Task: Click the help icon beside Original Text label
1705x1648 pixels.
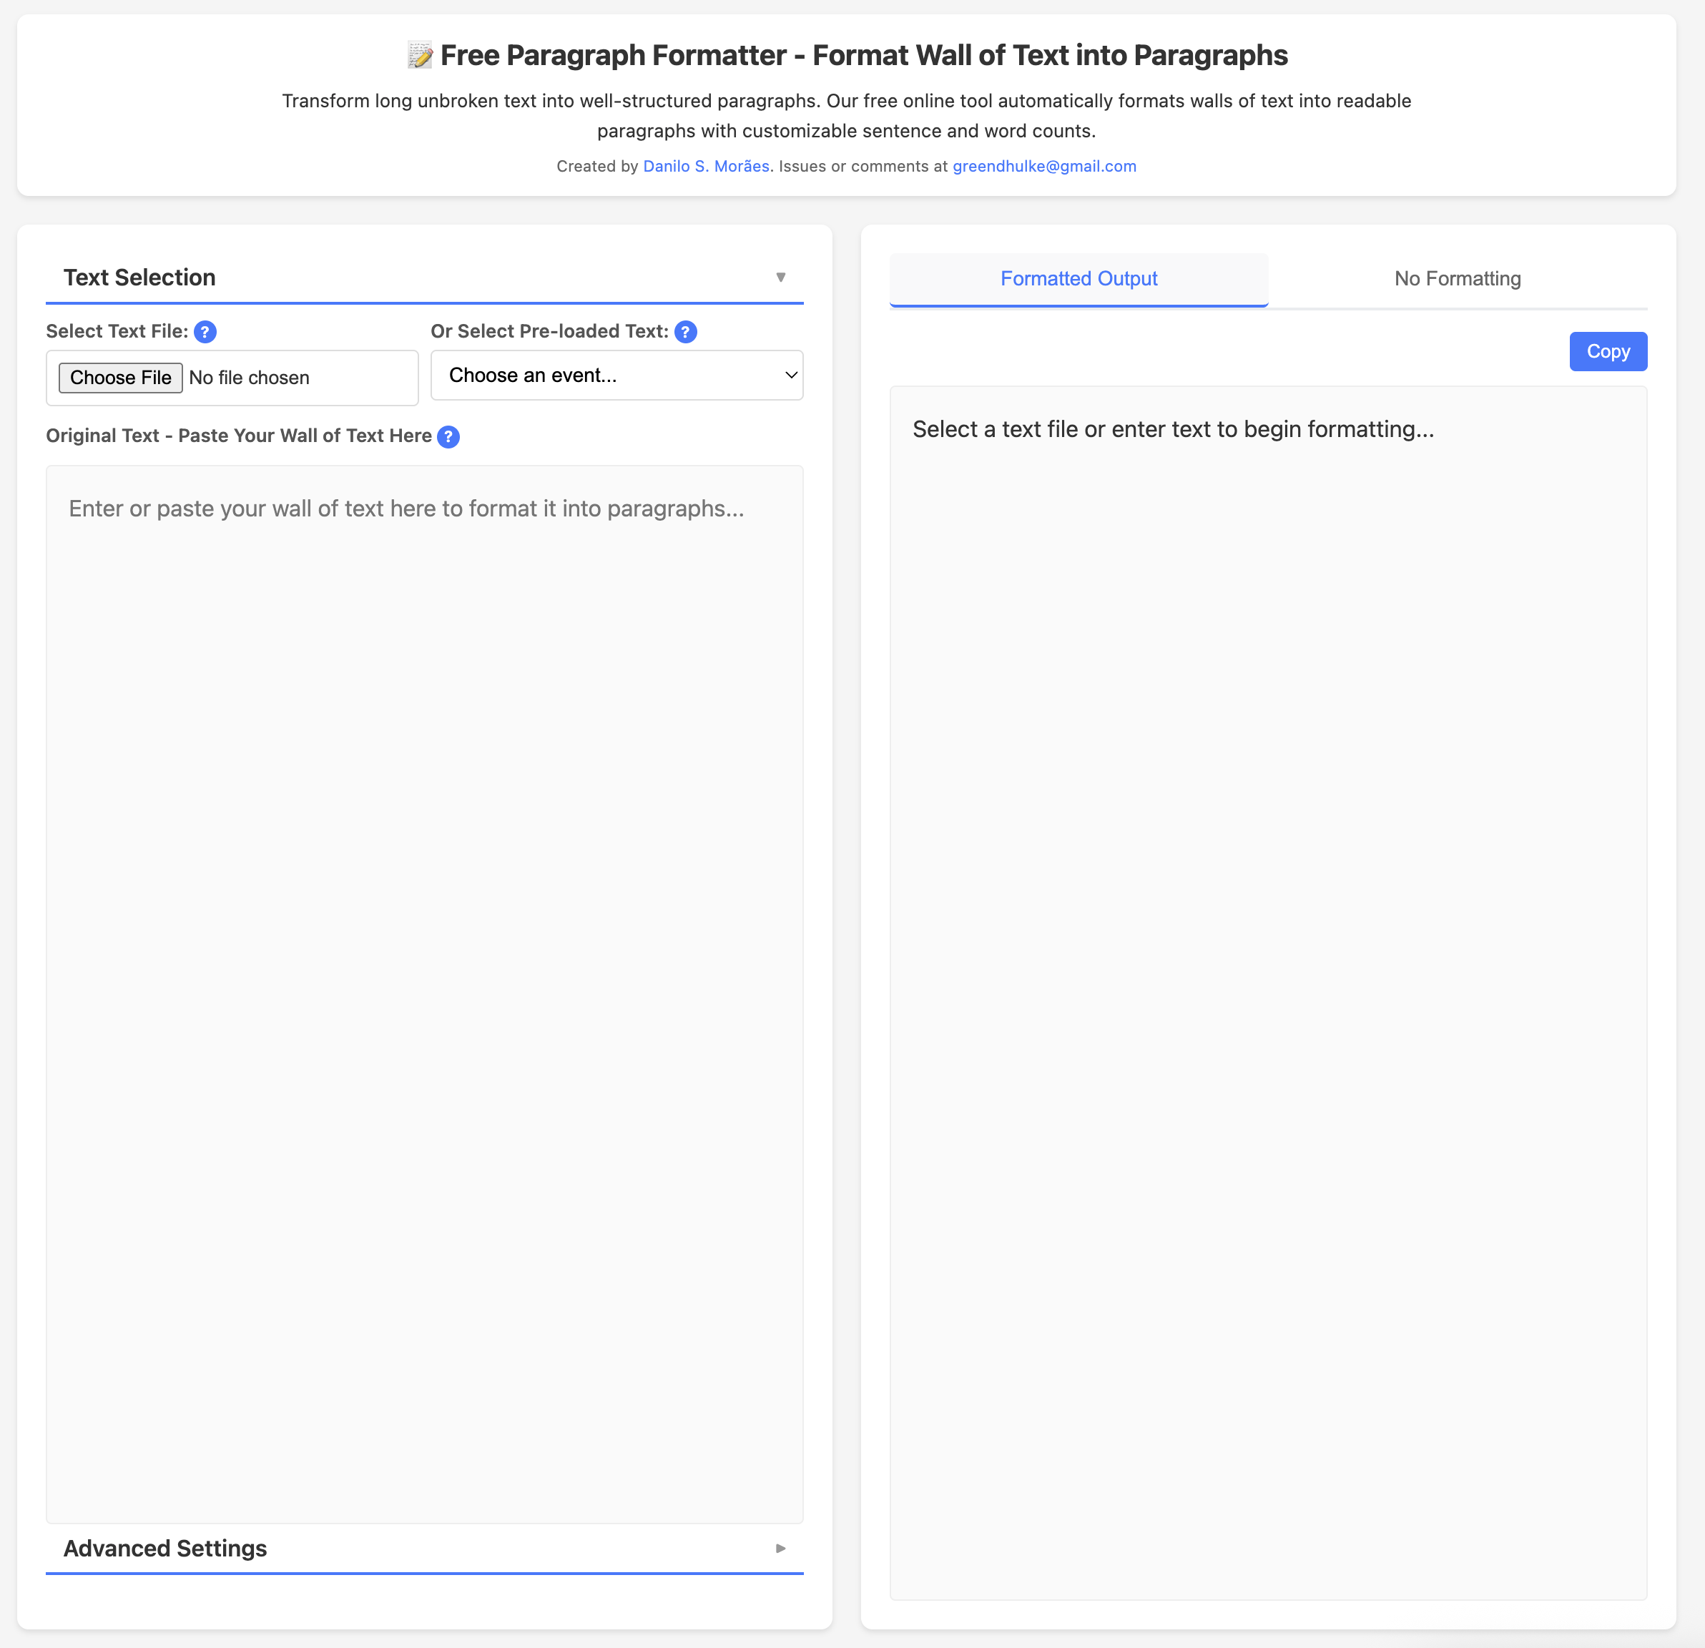Action: coord(449,437)
